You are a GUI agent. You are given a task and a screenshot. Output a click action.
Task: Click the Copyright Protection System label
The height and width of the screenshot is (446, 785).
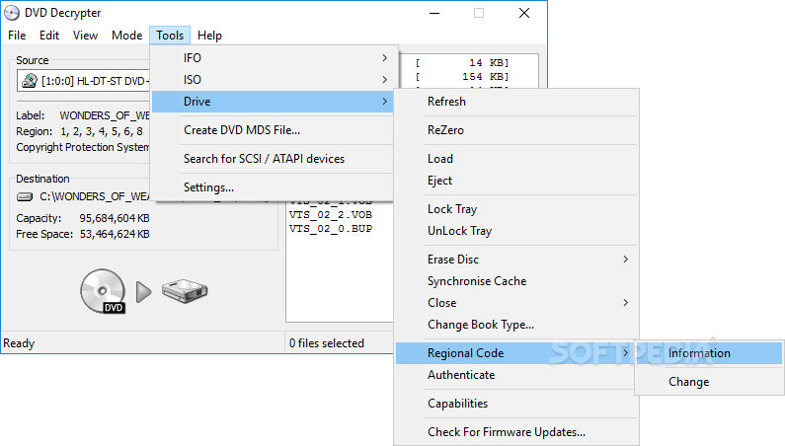83,147
